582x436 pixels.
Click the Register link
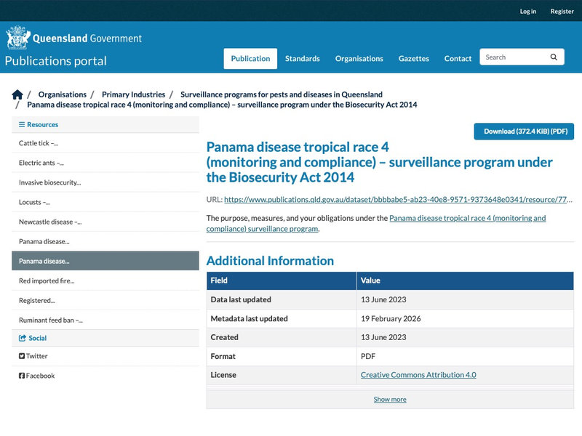(562, 11)
